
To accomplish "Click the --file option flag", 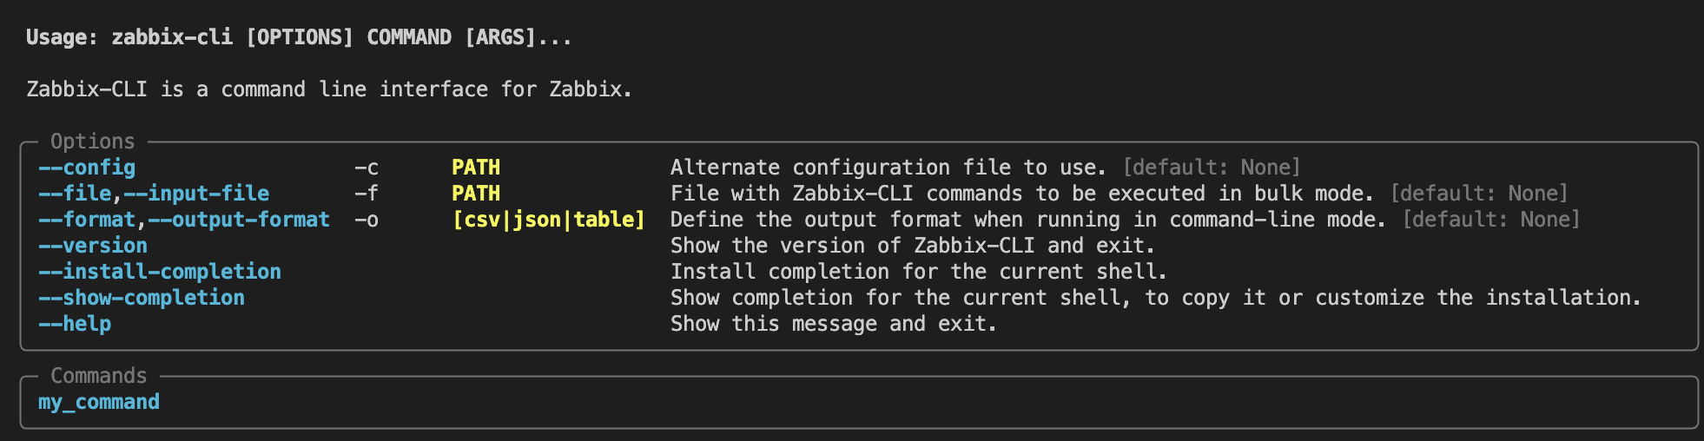I will pyautogui.click(x=75, y=194).
